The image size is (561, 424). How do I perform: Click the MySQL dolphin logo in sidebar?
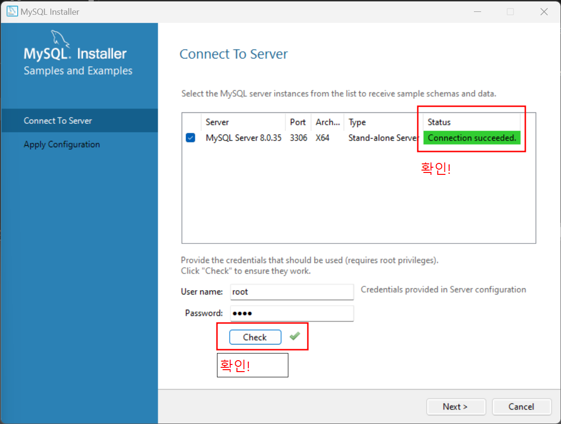tap(59, 39)
